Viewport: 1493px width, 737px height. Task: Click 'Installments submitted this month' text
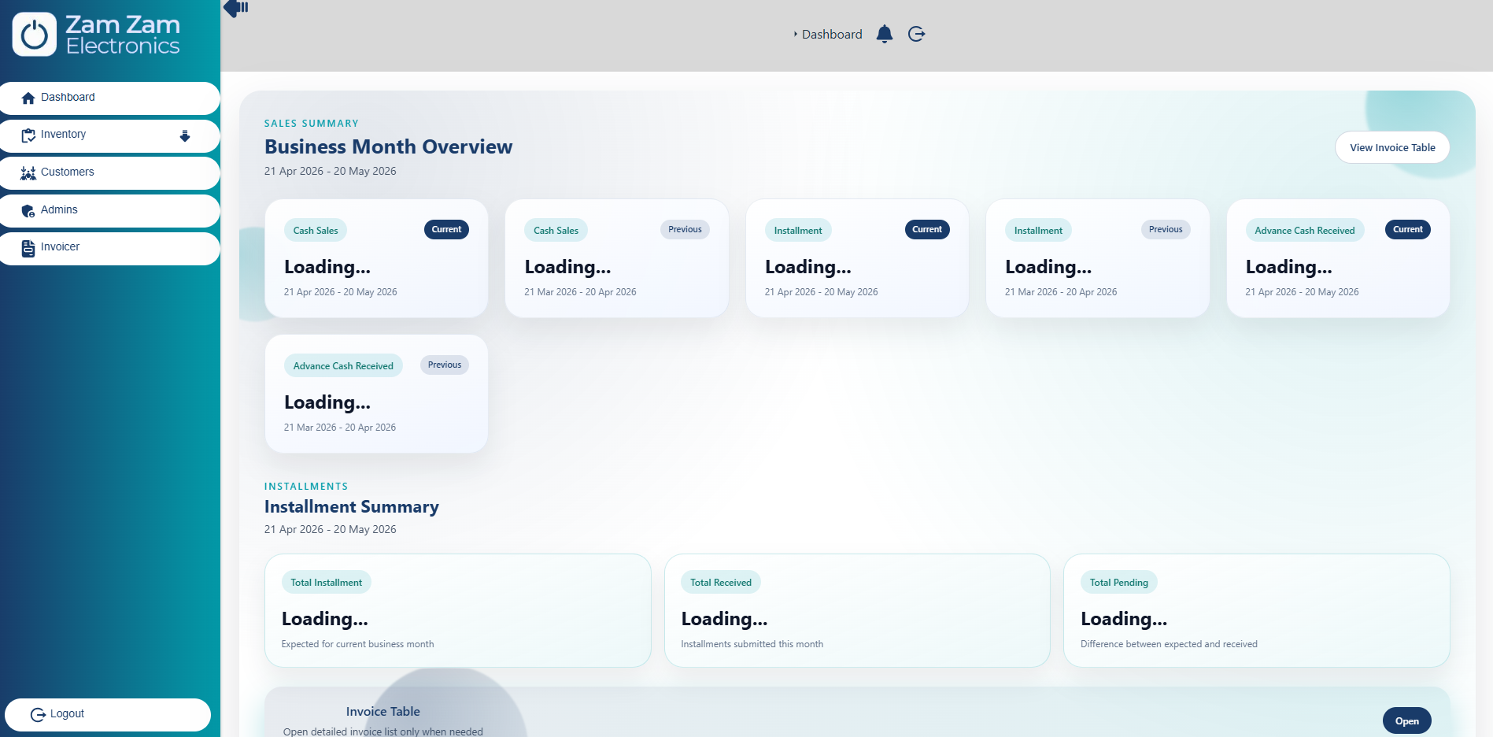752,644
